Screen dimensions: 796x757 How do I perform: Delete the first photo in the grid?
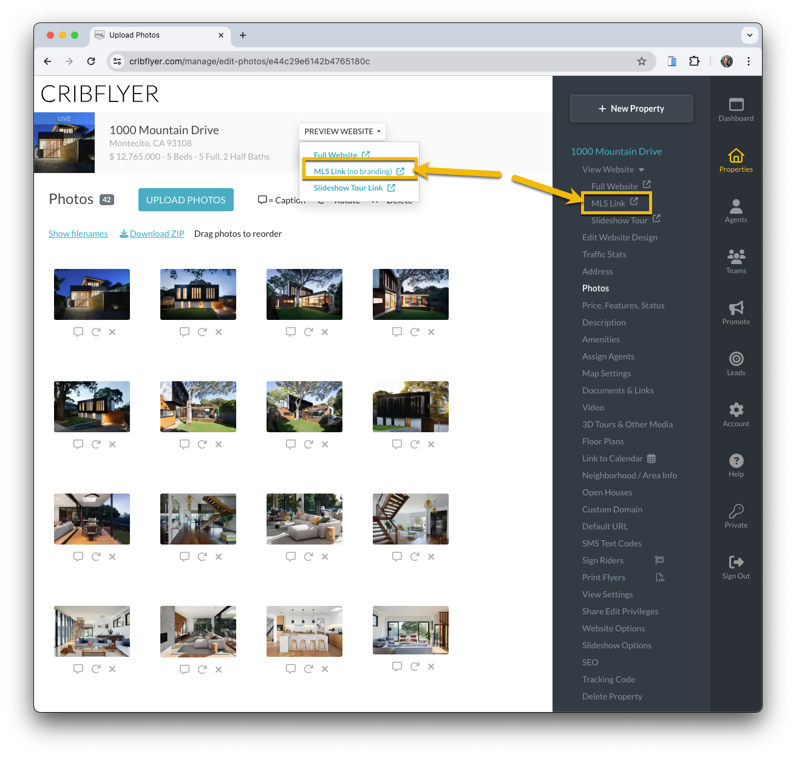pyautogui.click(x=112, y=332)
